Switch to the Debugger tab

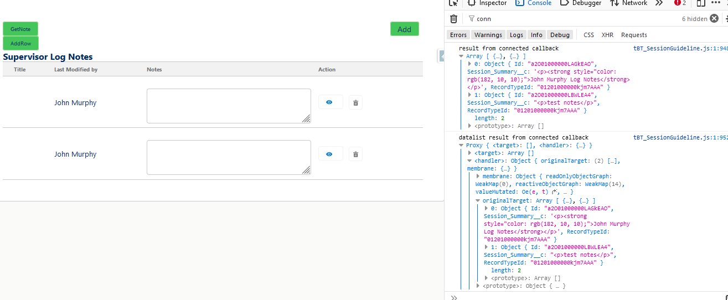click(x=581, y=3)
